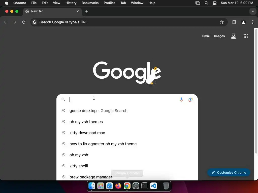
Task: Open the Tab menu
Action: click(123, 3)
